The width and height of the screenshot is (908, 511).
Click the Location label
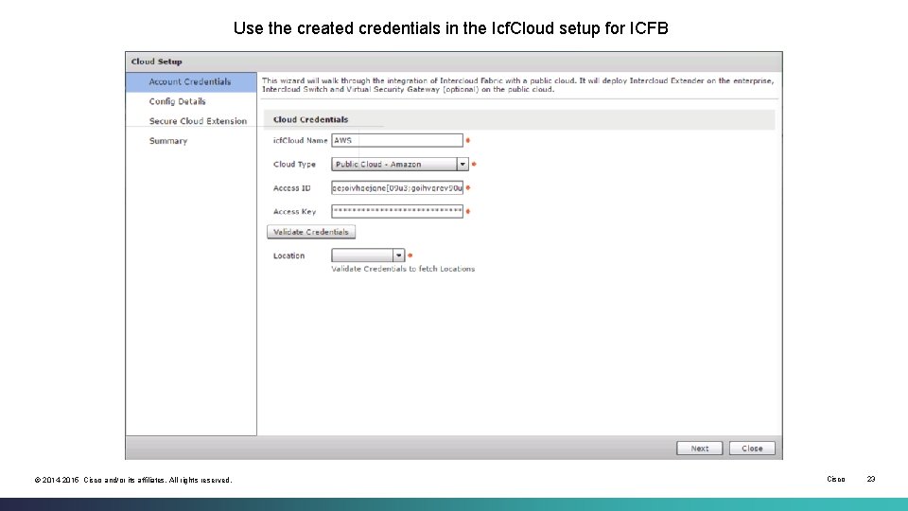click(x=288, y=255)
